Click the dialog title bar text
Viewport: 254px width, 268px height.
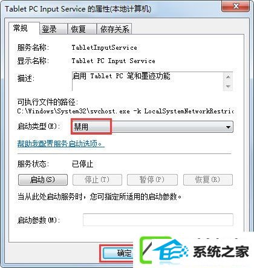click(78, 9)
